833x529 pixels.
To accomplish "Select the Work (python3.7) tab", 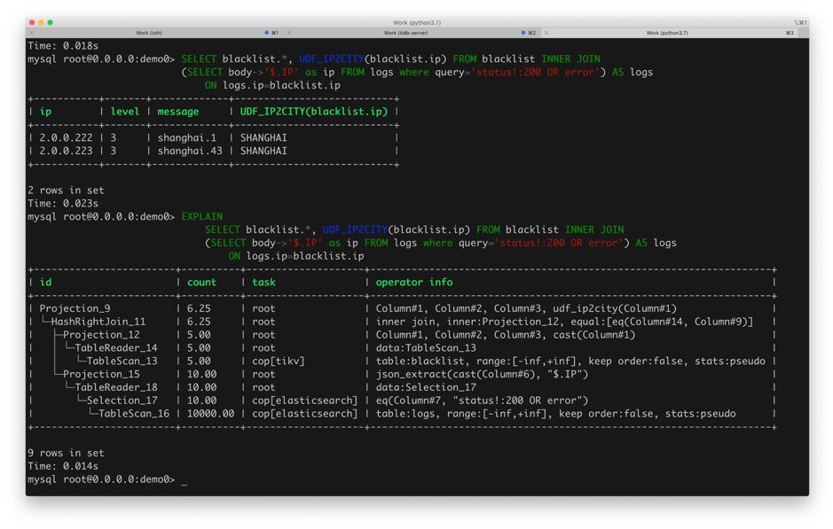I will click(665, 33).
